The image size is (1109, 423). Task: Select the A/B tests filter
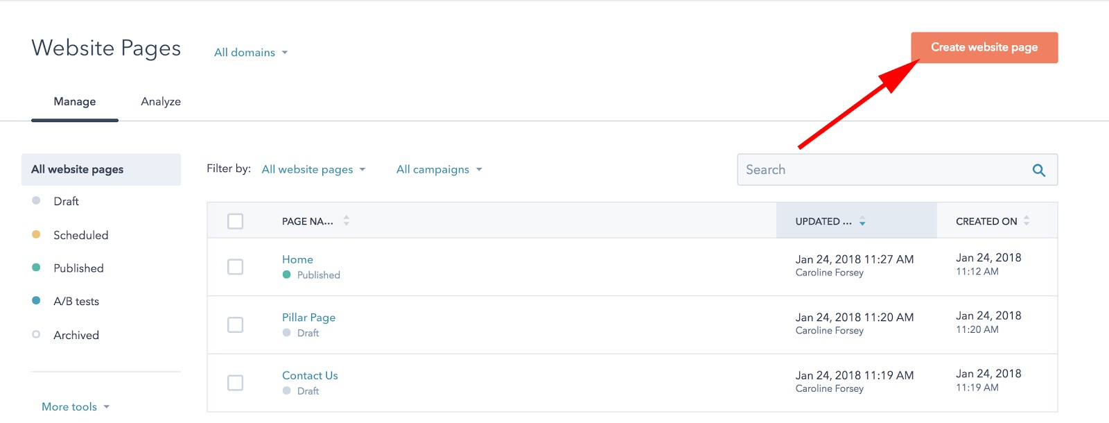(x=76, y=302)
